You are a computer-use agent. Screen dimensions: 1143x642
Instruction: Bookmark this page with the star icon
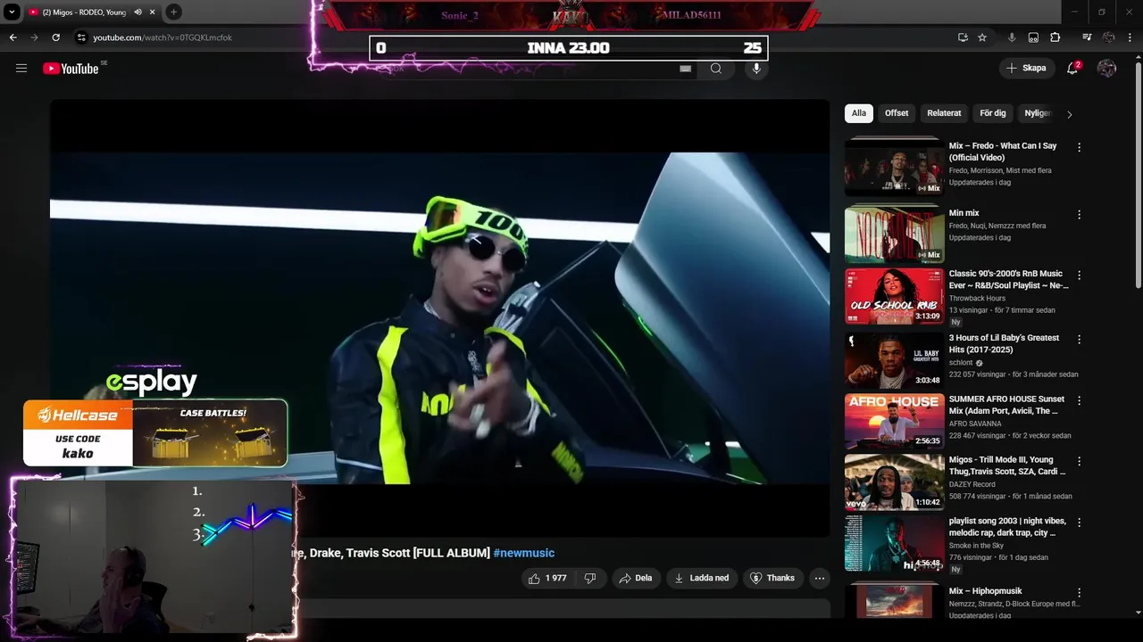(x=982, y=37)
